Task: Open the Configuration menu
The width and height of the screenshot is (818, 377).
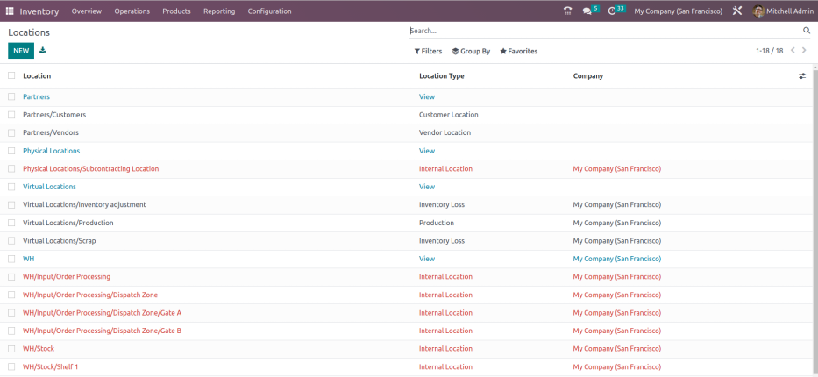Action: coord(269,11)
